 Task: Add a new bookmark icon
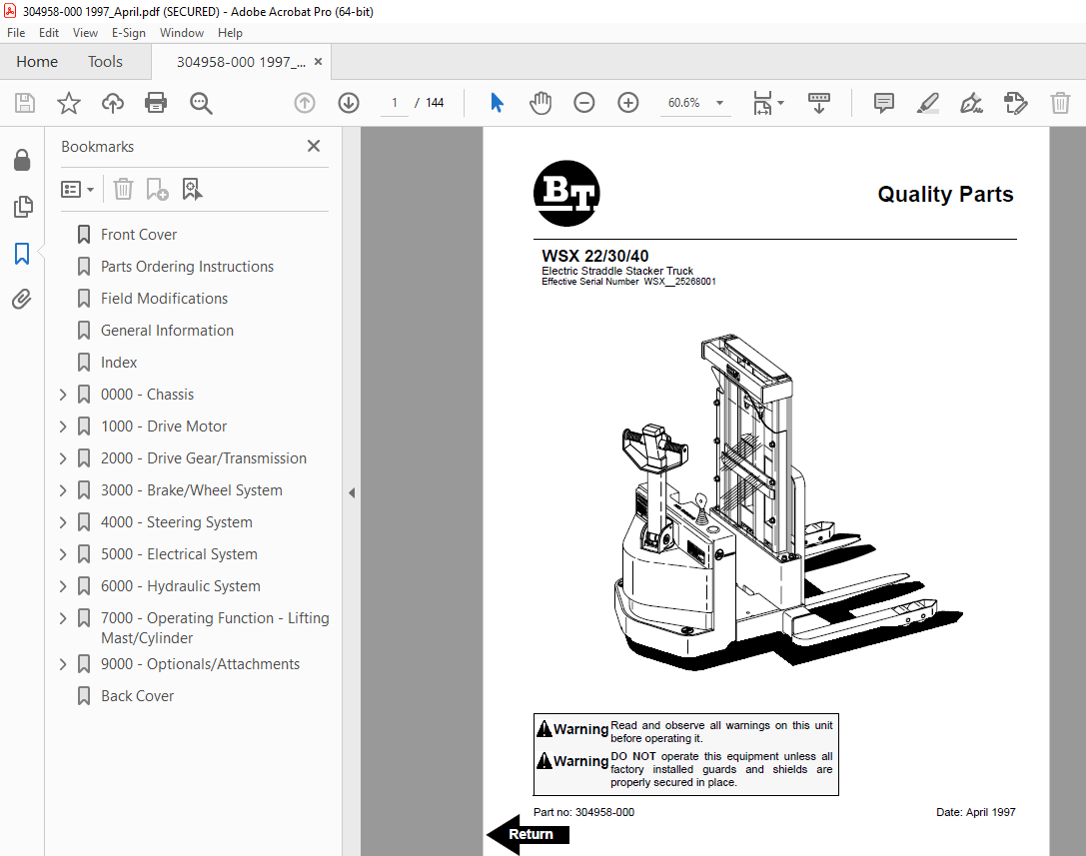click(x=157, y=189)
